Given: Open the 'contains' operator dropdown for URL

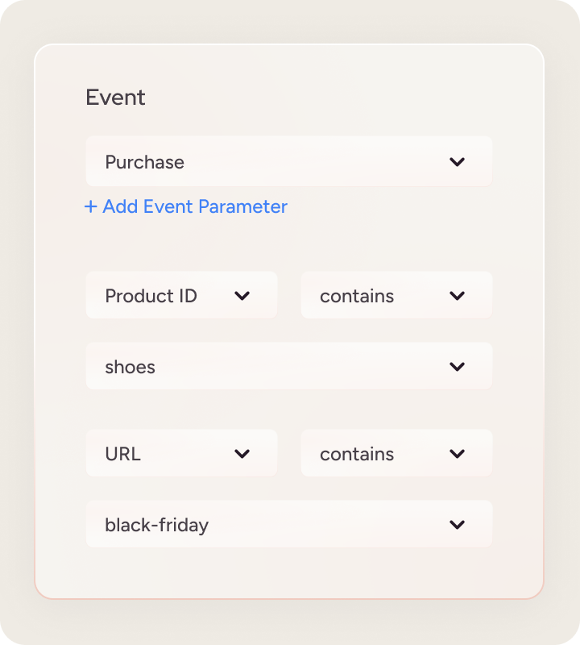Looking at the screenshot, I should (x=396, y=454).
